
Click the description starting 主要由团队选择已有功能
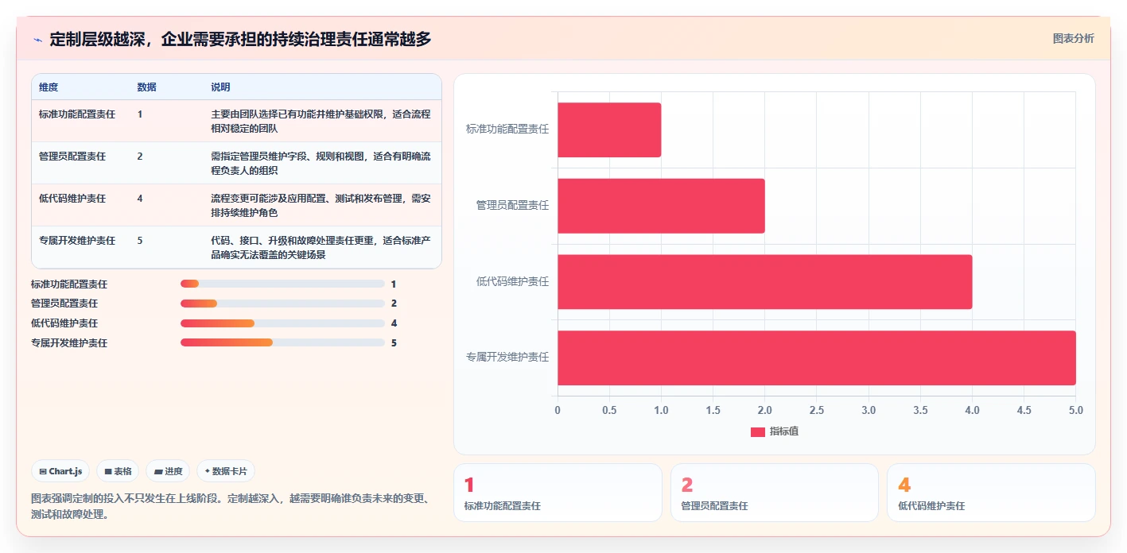pyautogui.click(x=321, y=122)
